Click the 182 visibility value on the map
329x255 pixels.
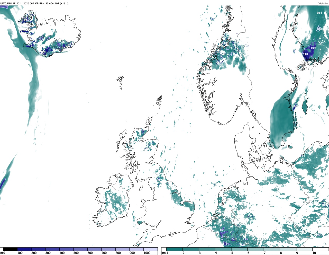234,239
